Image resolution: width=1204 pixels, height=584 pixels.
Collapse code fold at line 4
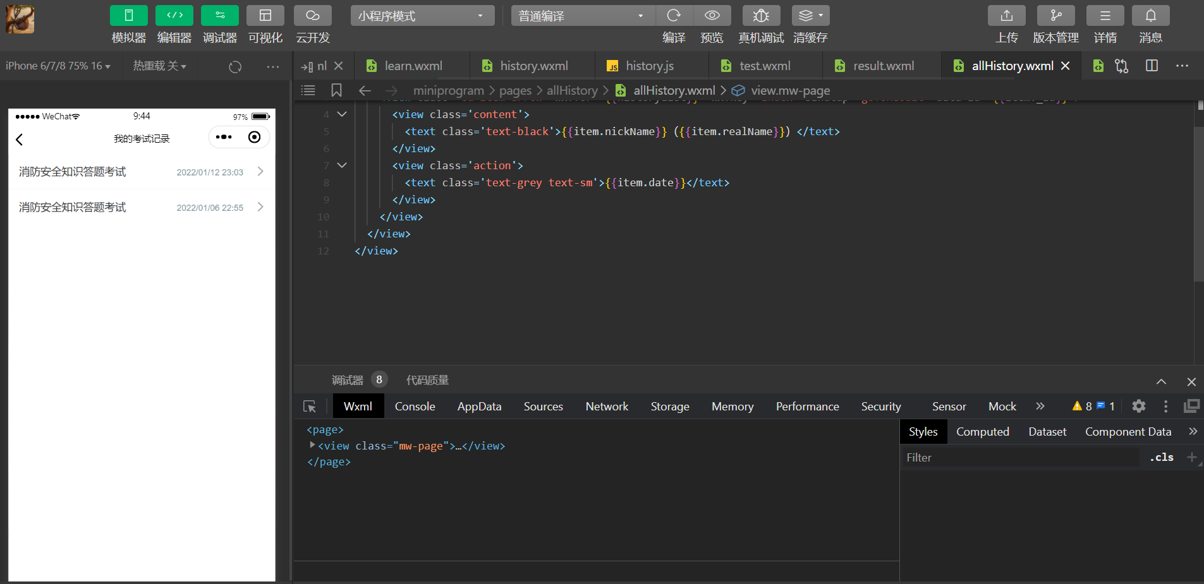pos(342,114)
